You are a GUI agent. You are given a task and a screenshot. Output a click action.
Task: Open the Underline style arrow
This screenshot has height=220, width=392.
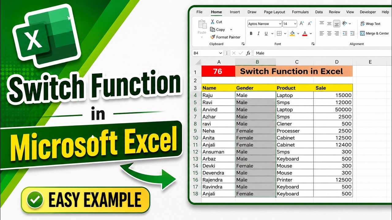pyautogui.click(x=272, y=34)
